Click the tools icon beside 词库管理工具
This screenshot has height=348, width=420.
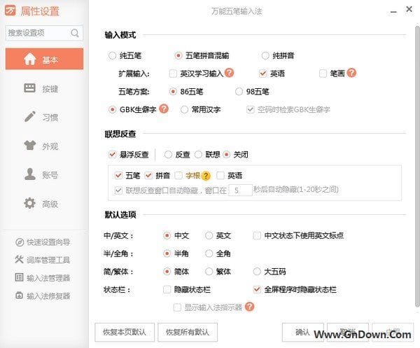[x=20, y=259]
